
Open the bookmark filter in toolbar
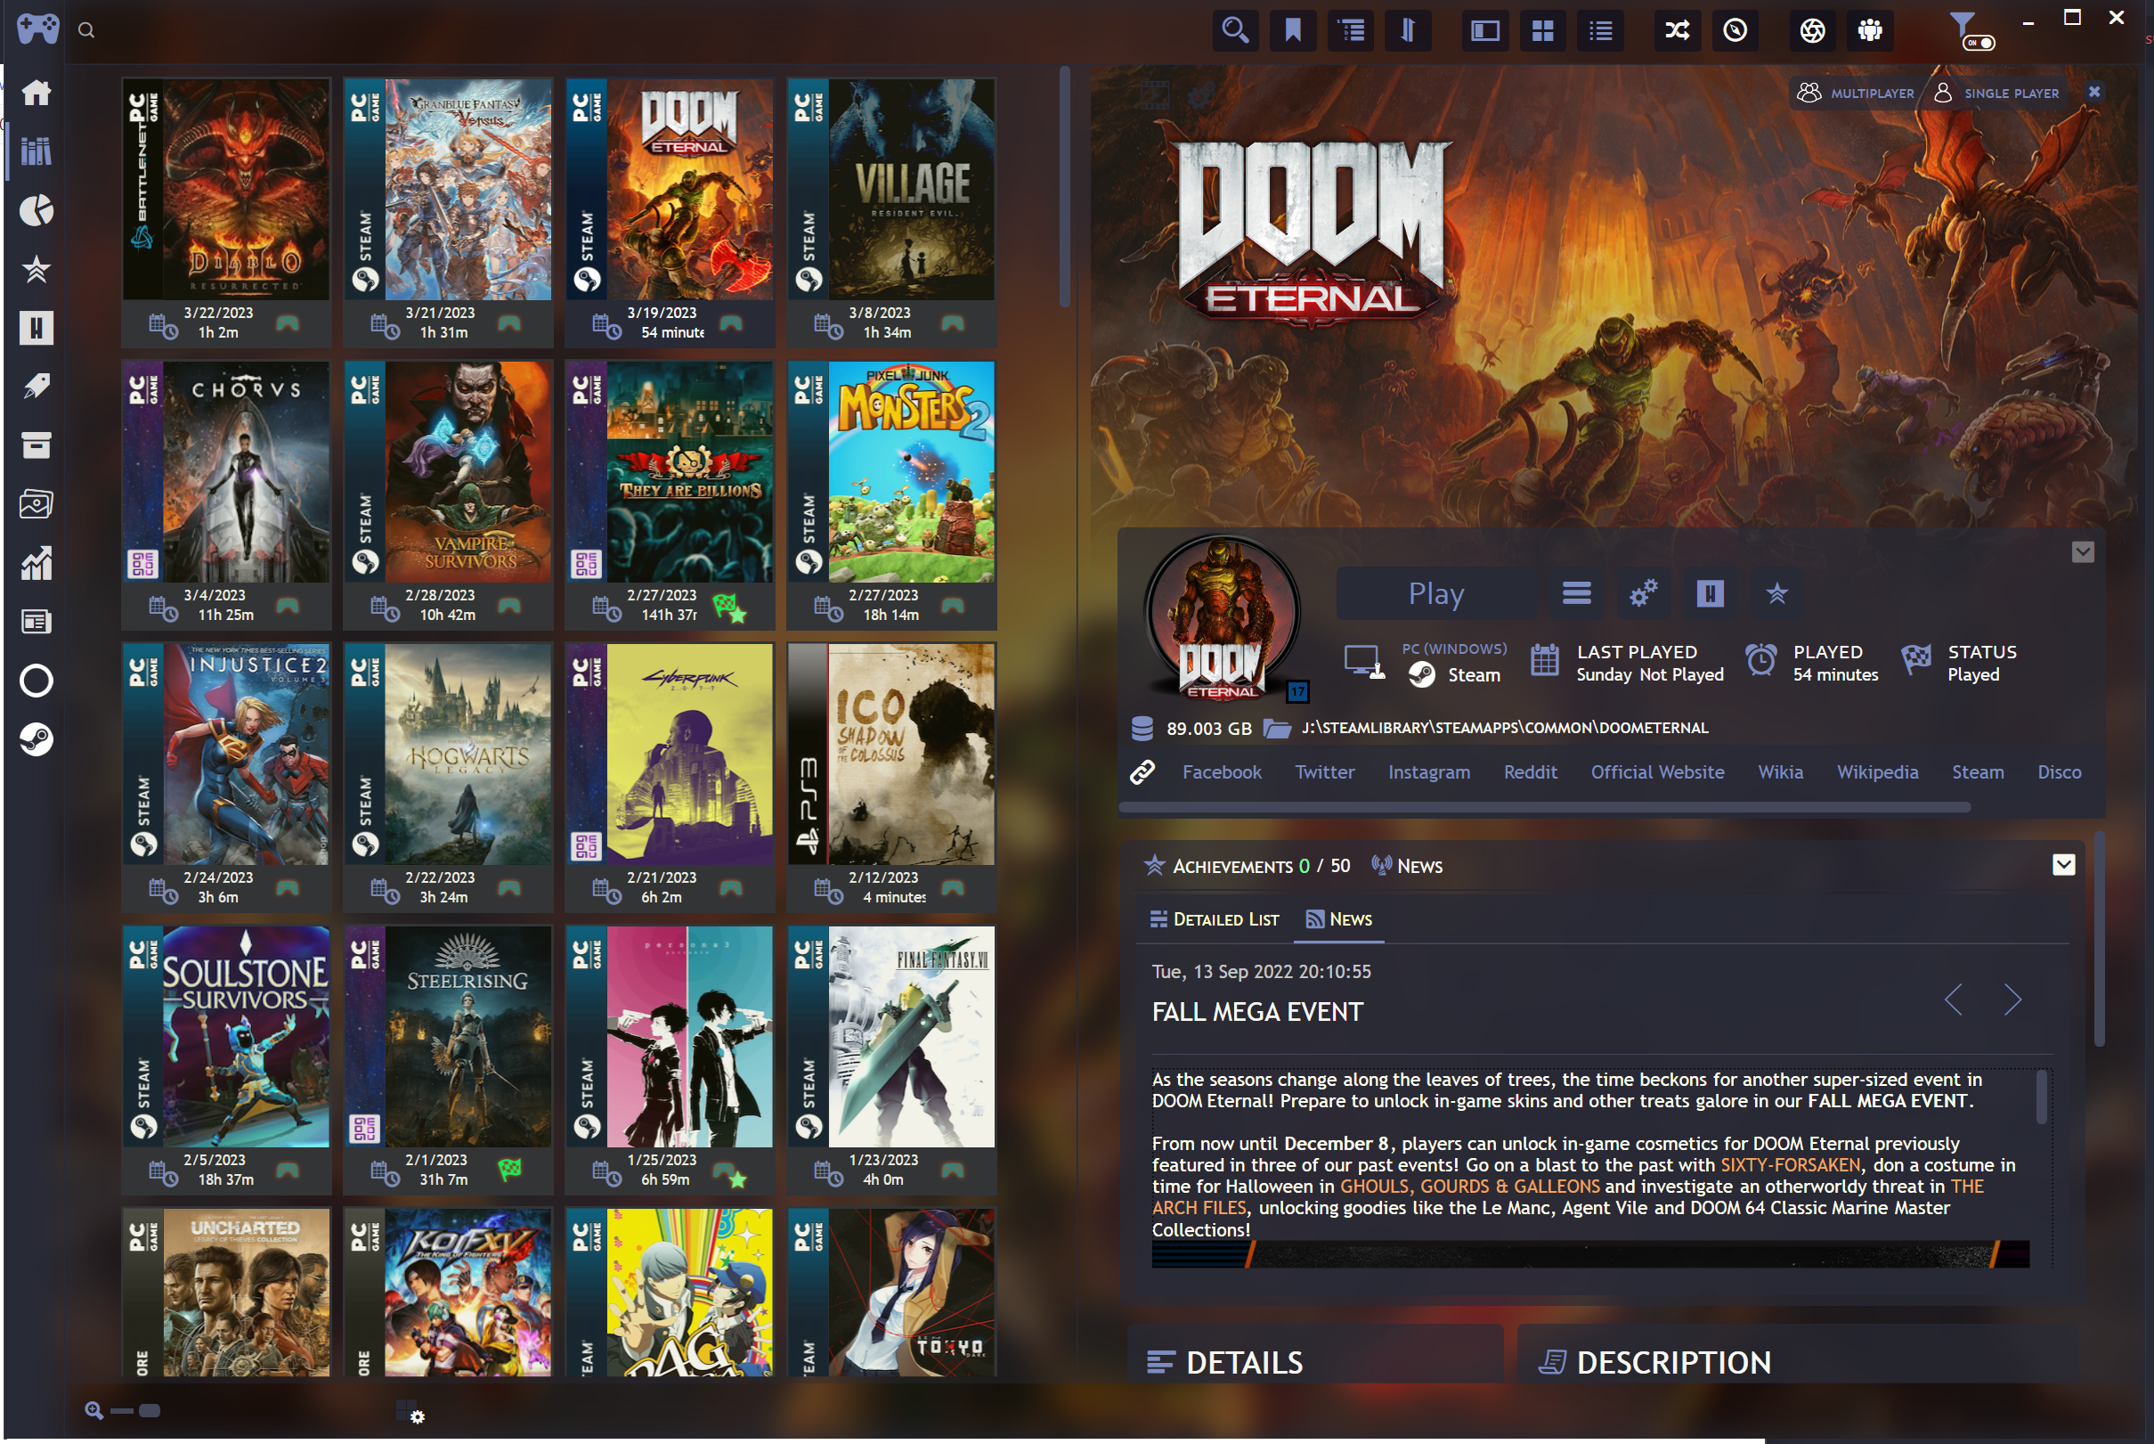(x=1292, y=30)
